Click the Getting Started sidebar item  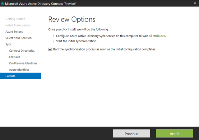click(15, 19)
